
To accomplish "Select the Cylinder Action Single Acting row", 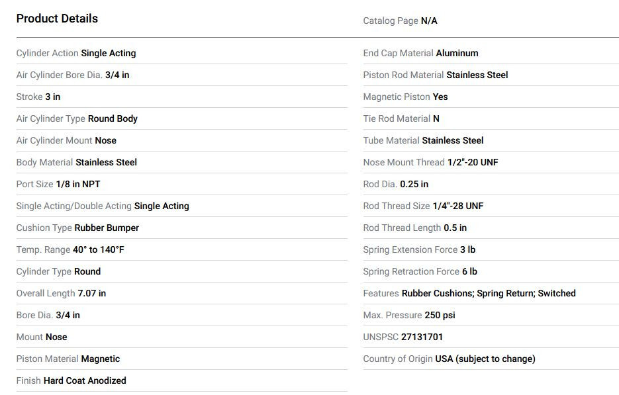I will pos(76,53).
